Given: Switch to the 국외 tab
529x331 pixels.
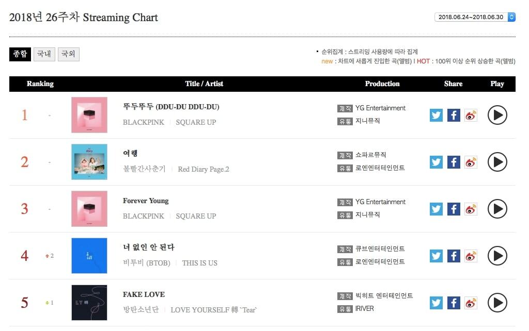Looking at the screenshot, I should click(x=68, y=54).
